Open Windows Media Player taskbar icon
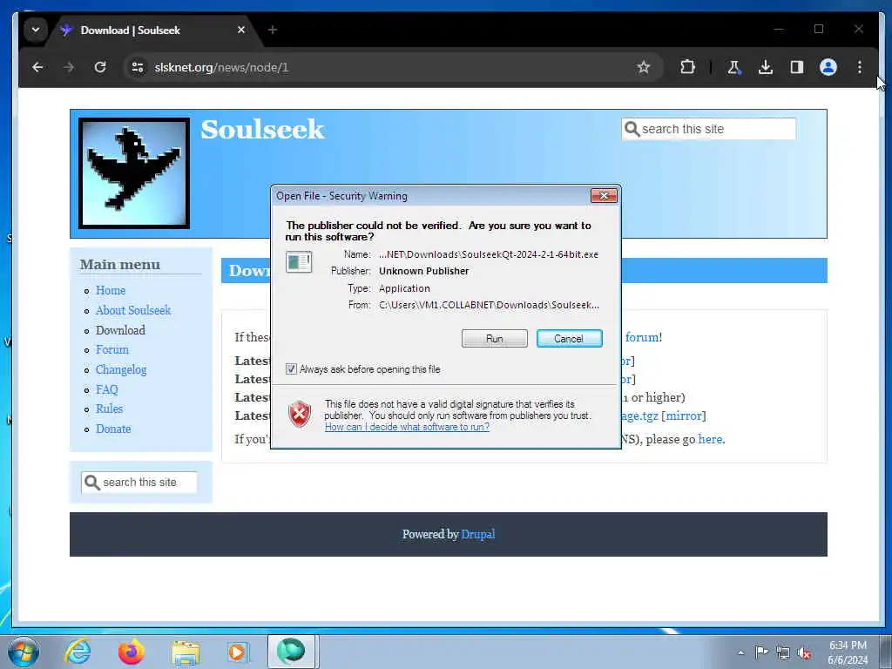892x669 pixels. 238,652
